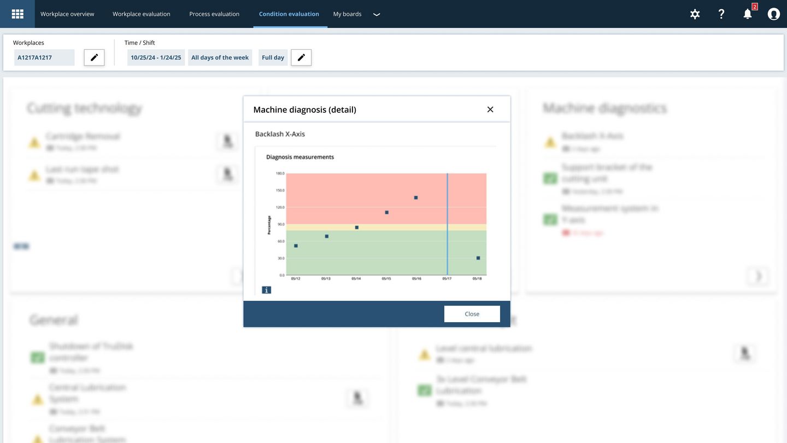
Task: Open settings gear in top bar
Action: click(x=695, y=14)
